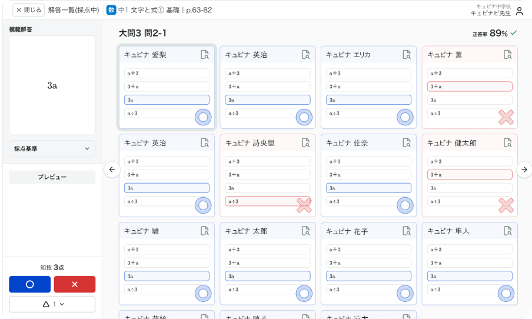Click the correct circle mark on 隼人's card

click(x=506, y=294)
